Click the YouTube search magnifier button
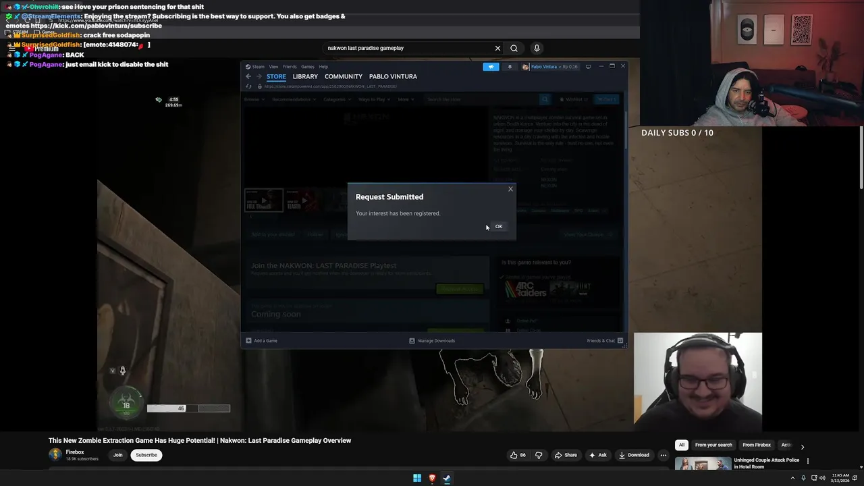Screen dimensions: 864x486 [x=514, y=49]
